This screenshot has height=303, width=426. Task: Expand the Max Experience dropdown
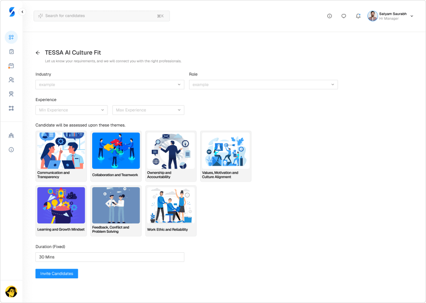click(148, 110)
